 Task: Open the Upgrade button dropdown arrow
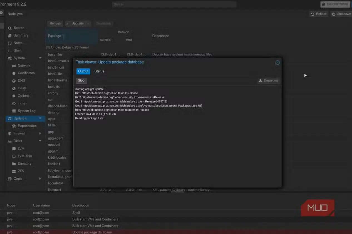pyautogui.click(x=88, y=24)
